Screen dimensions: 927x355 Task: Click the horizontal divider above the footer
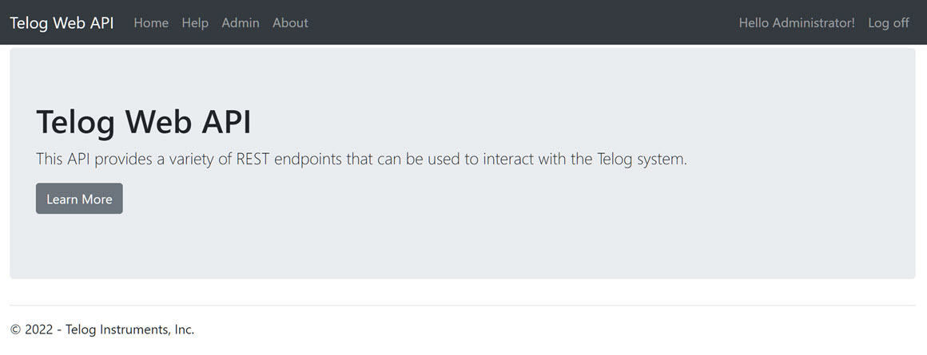point(463,306)
